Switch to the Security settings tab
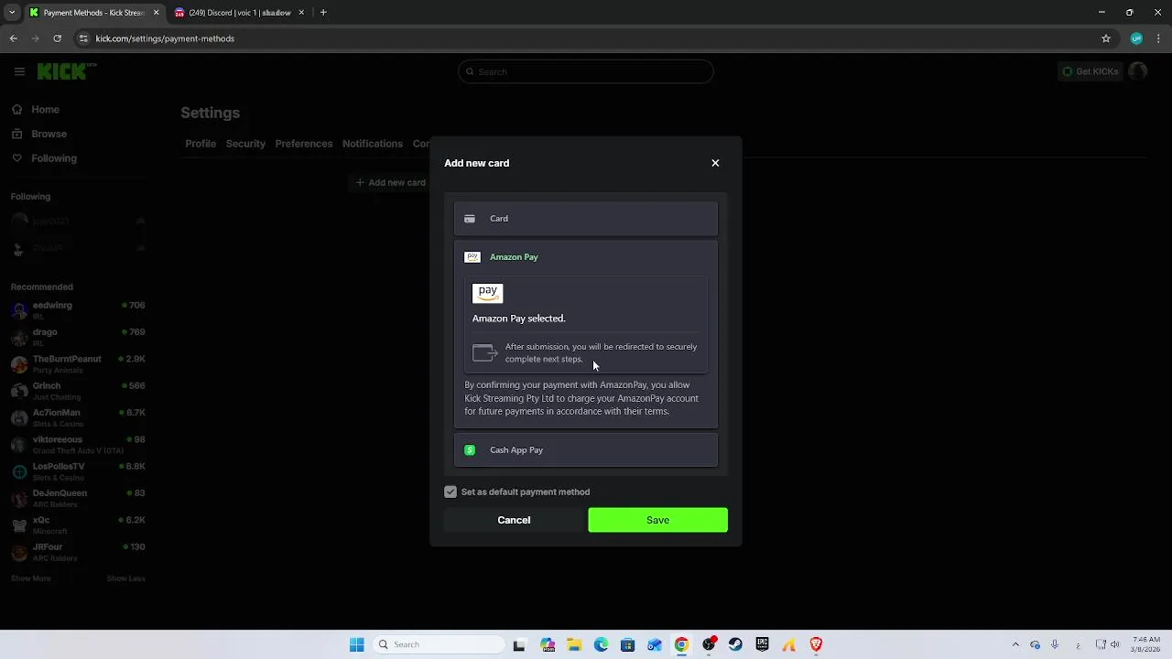The height and width of the screenshot is (659, 1172). click(245, 144)
